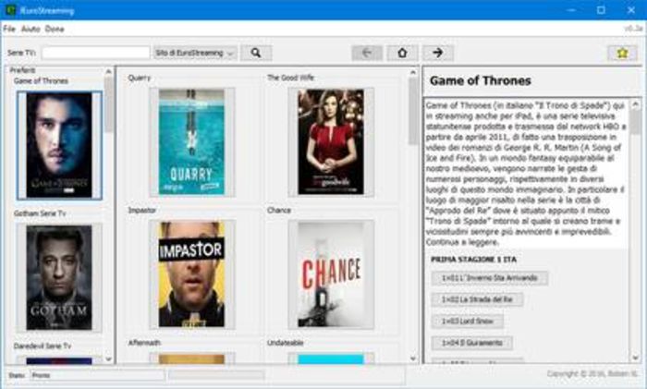Click the details panel scroll down arrow
The width and height of the screenshot is (647, 389).
[636, 358]
